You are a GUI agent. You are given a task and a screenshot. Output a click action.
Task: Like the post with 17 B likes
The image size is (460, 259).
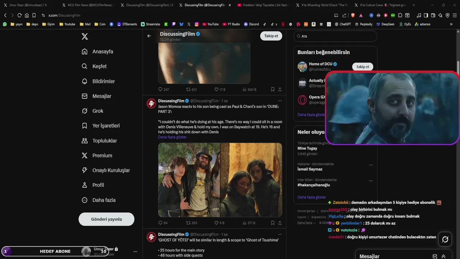pos(220,89)
